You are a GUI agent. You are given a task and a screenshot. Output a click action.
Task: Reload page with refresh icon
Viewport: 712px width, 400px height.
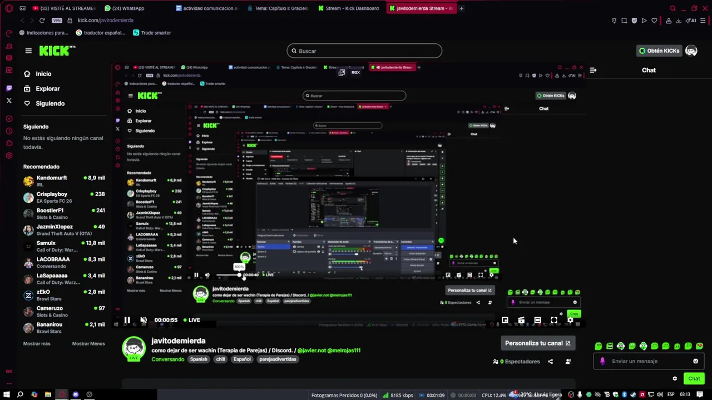[42, 21]
